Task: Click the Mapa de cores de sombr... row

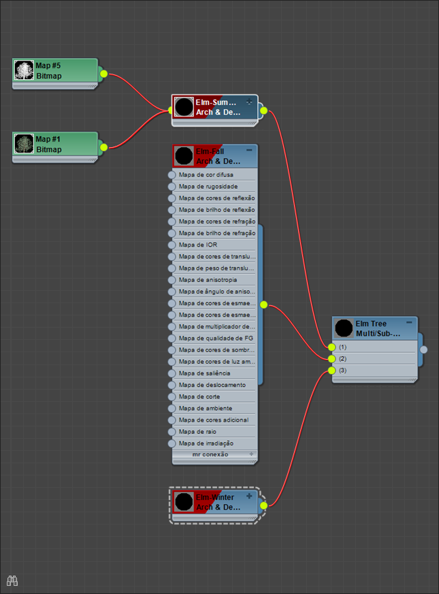Action: click(x=214, y=349)
